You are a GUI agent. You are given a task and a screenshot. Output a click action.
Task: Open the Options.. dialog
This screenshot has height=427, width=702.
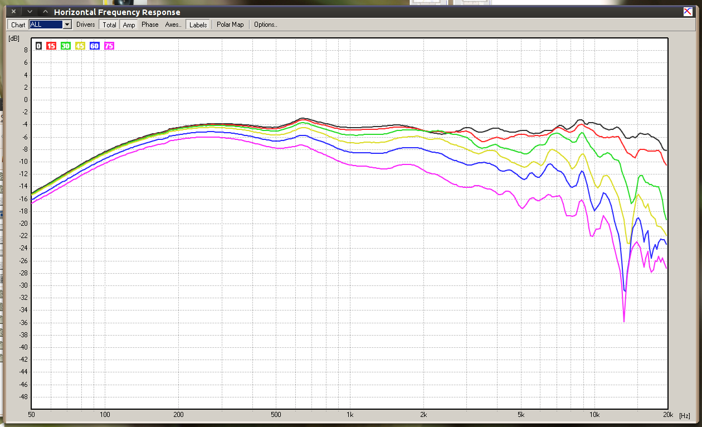tap(265, 25)
